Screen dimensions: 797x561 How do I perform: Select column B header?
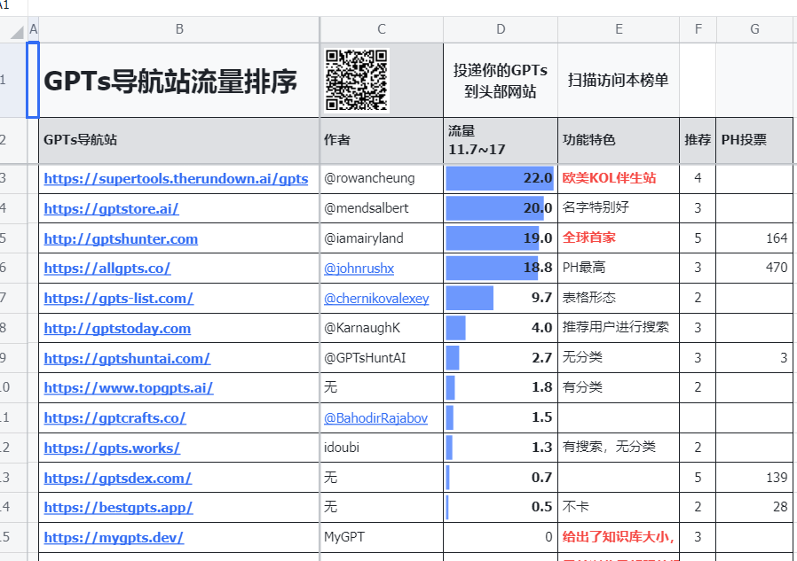(x=179, y=29)
